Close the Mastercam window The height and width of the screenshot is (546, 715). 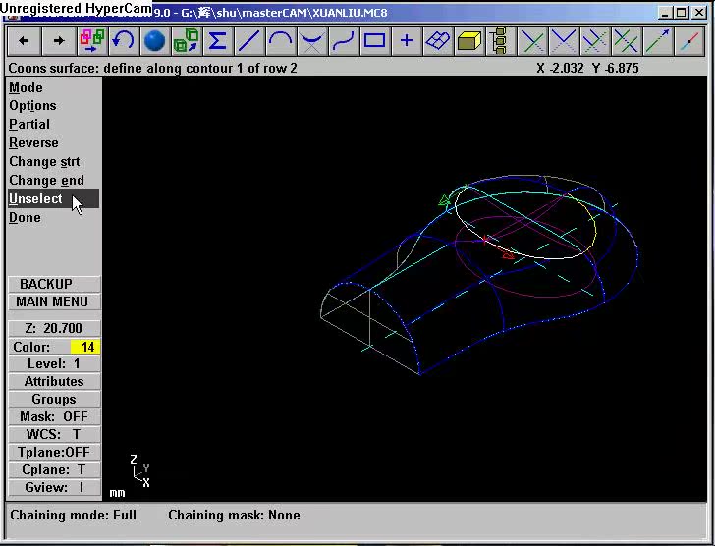pos(698,13)
